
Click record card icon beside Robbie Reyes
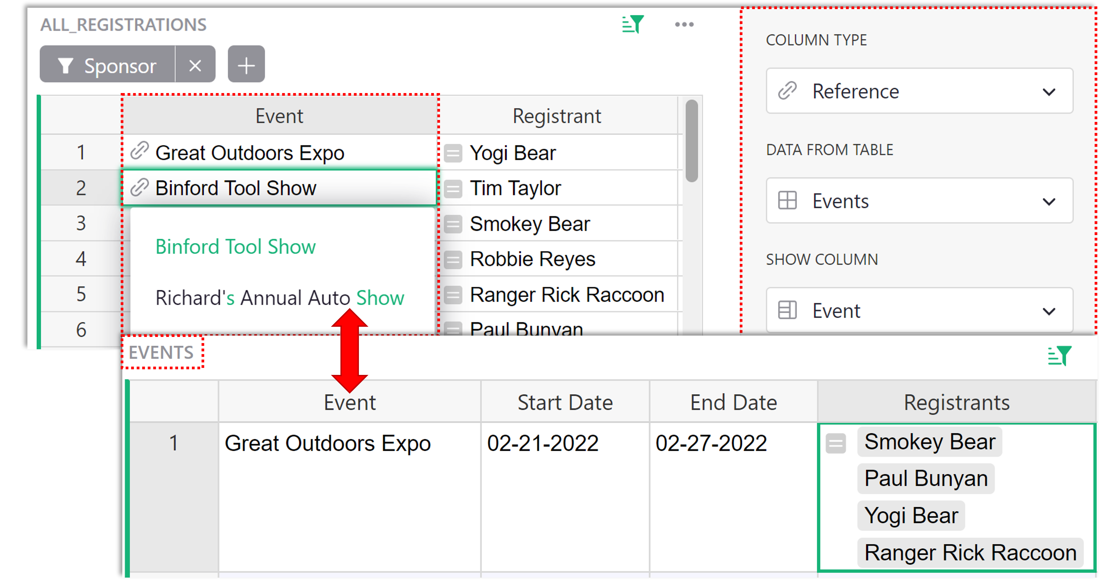[453, 259]
